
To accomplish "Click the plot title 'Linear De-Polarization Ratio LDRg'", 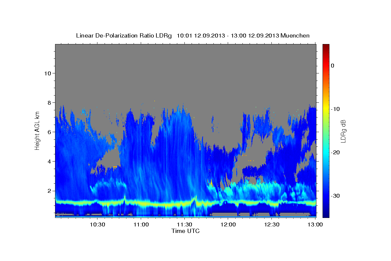I will click(x=124, y=36).
